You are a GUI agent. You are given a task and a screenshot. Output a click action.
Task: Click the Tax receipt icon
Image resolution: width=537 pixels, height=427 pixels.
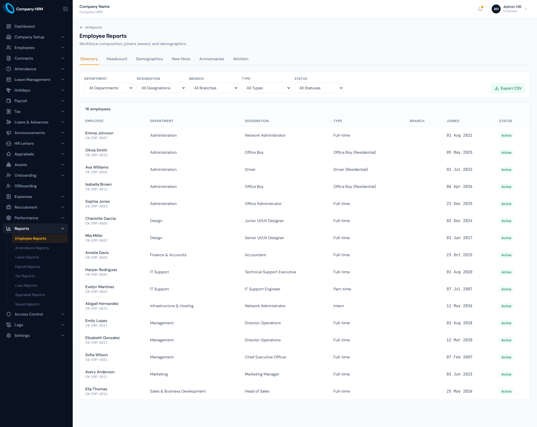pyautogui.click(x=9, y=111)
